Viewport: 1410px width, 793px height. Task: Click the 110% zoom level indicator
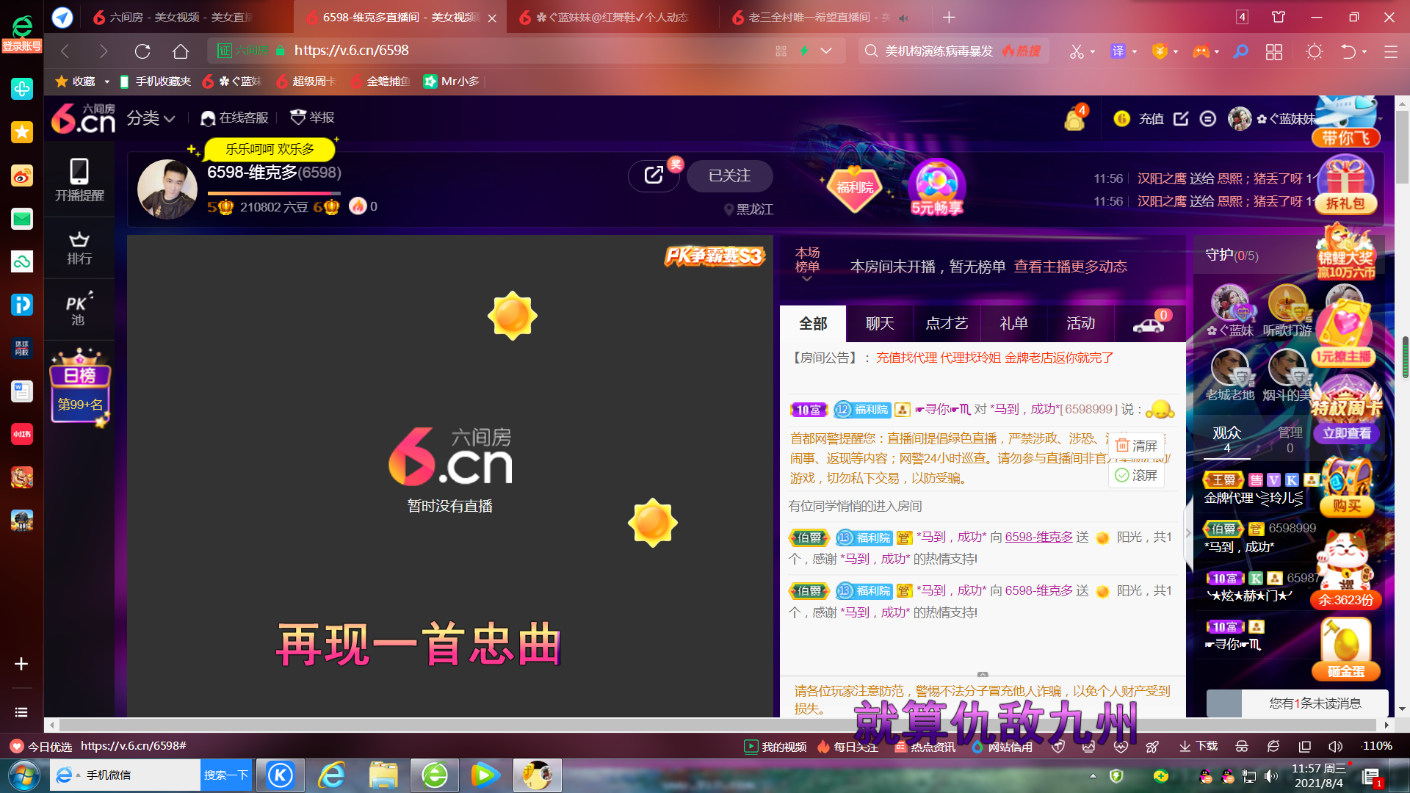[x=1377, y=746]
